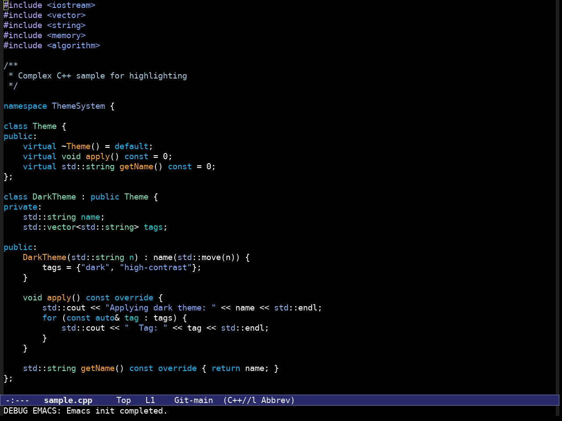
Task: Click 'name' in 'std::string name;'
Action: tap(90, 217)
